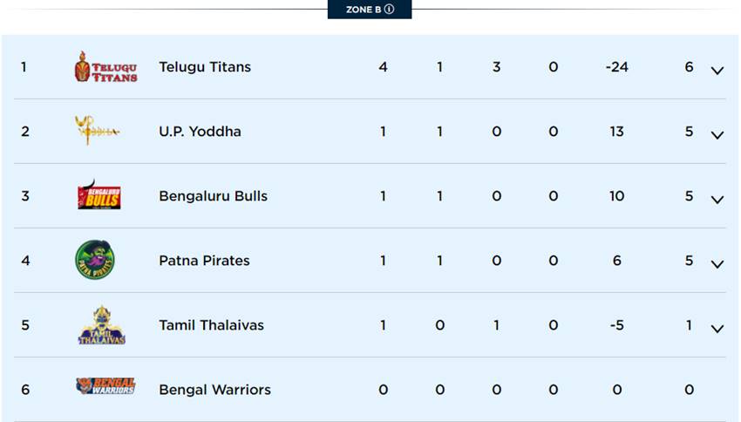Click the Zone B info icon
Screen dimensions: 741x422
click(x=389, y=10)
